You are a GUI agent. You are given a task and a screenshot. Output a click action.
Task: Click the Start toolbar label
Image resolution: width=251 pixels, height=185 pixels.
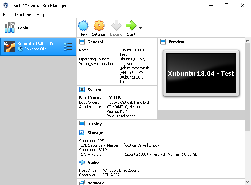pos(131,34)
